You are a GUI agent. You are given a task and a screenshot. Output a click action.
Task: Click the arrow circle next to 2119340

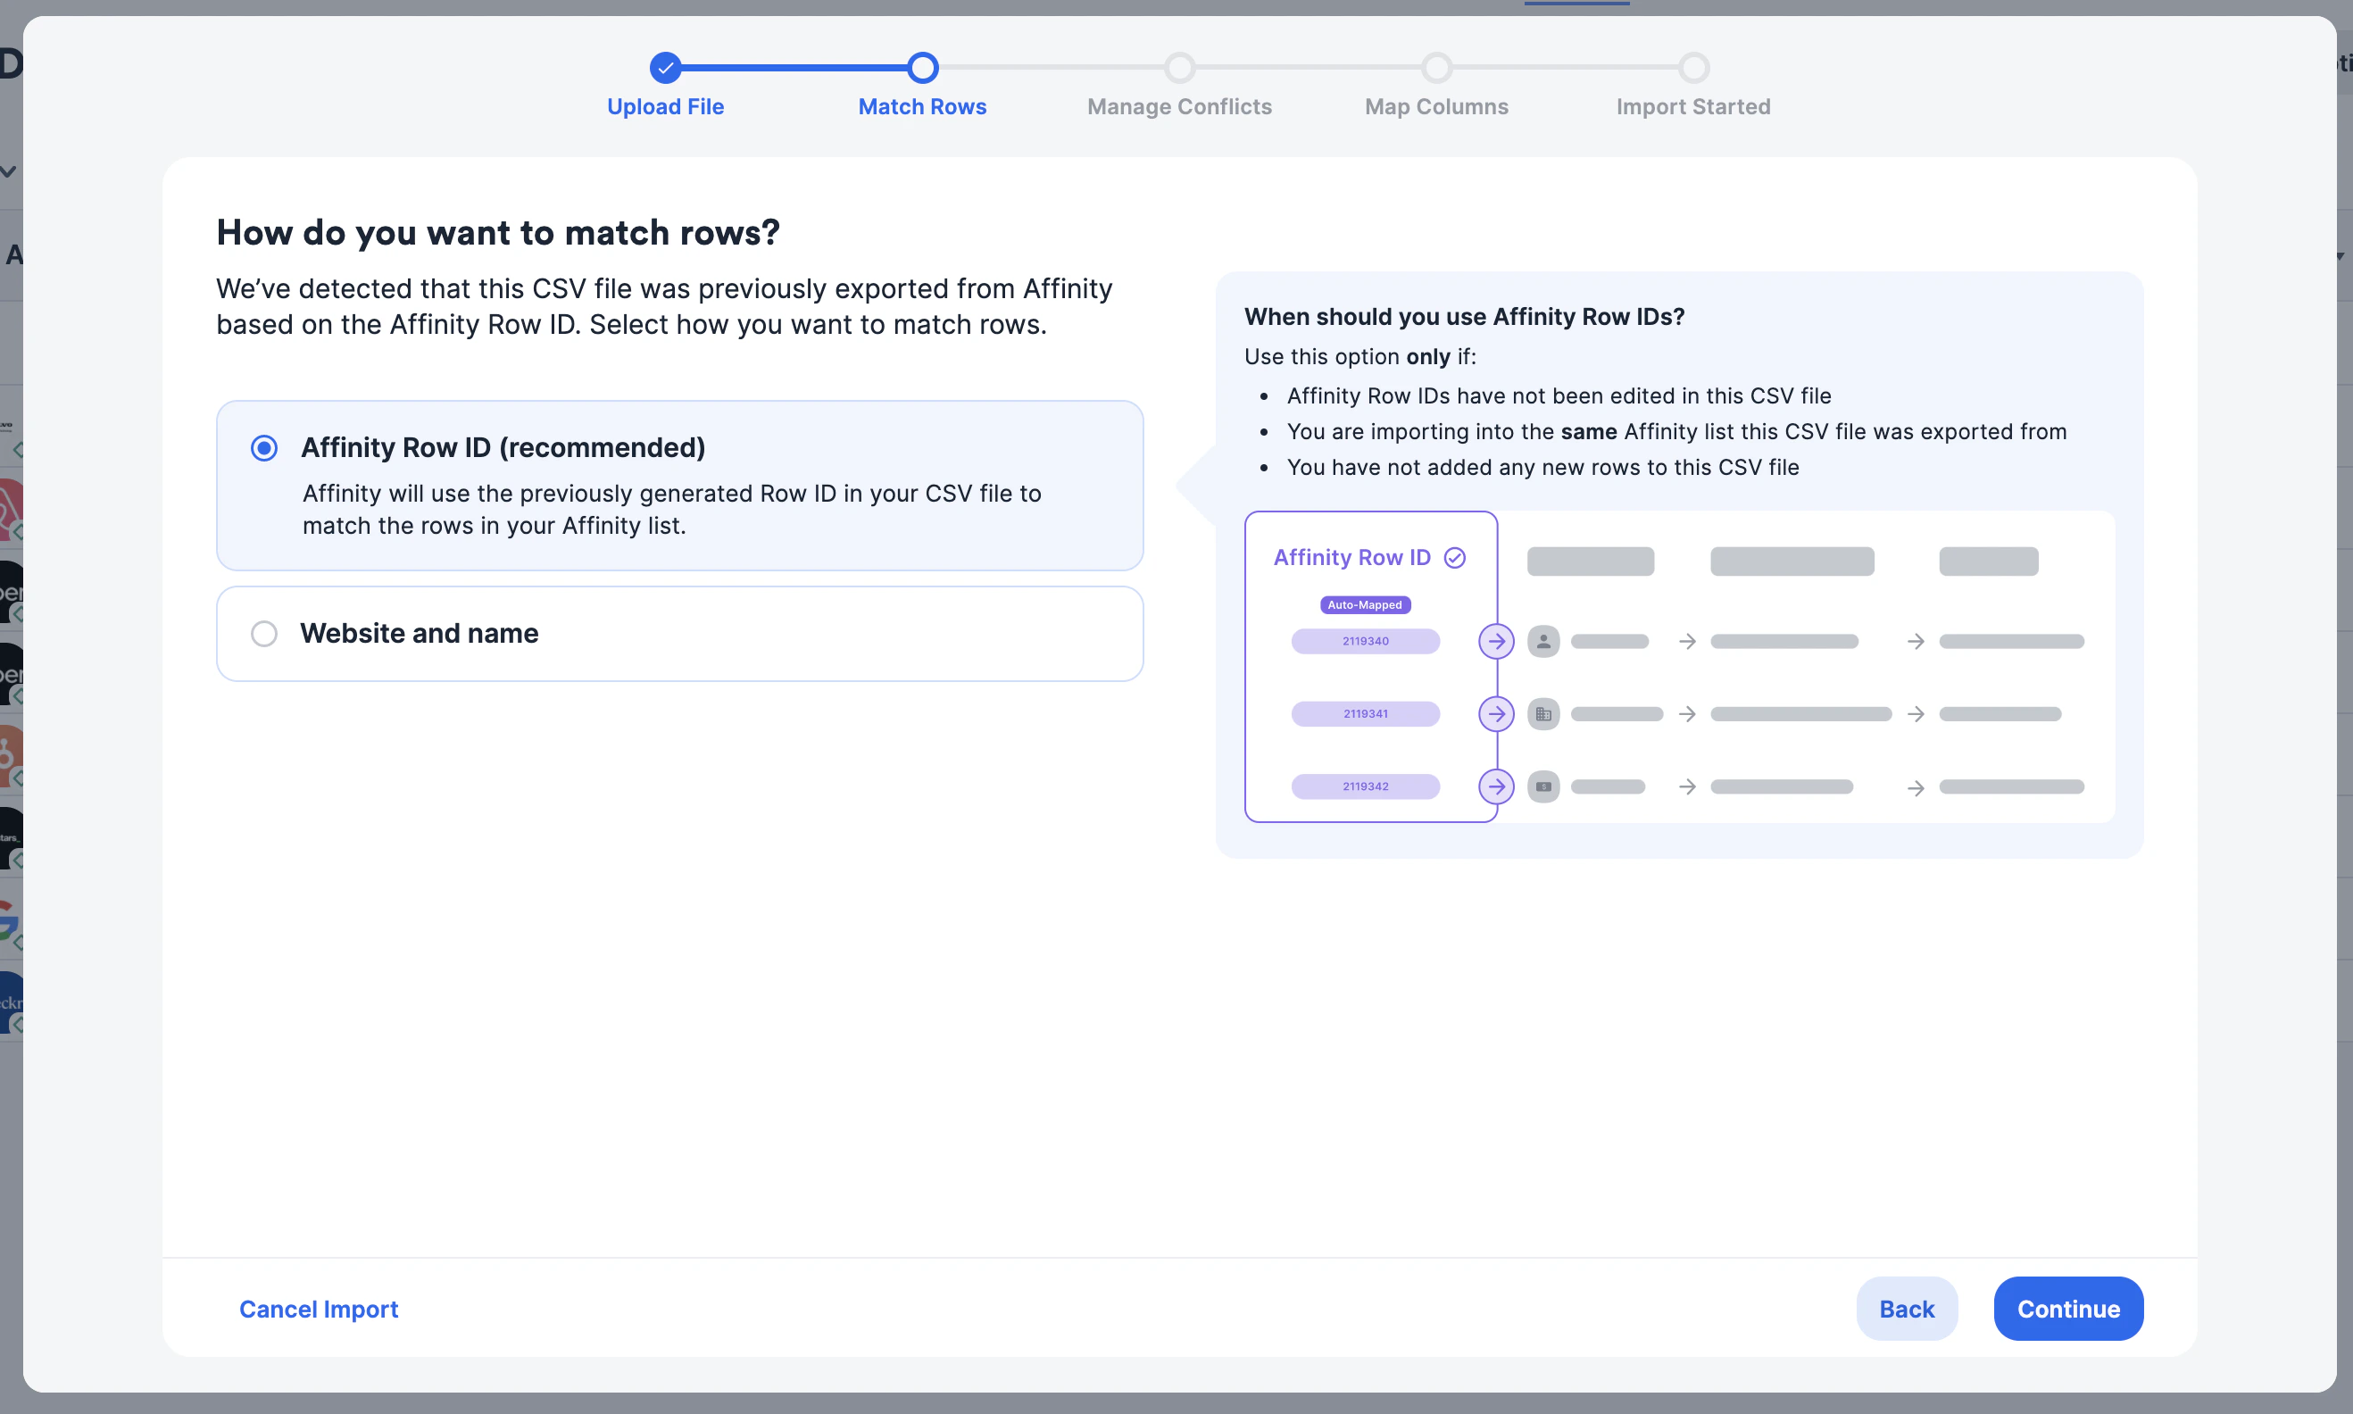click(1497, 641)
